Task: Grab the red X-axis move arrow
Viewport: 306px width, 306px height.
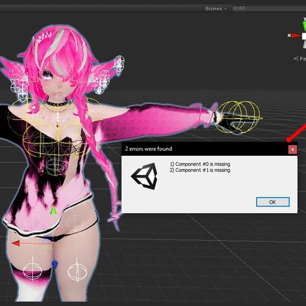Action: click(15, 243)
